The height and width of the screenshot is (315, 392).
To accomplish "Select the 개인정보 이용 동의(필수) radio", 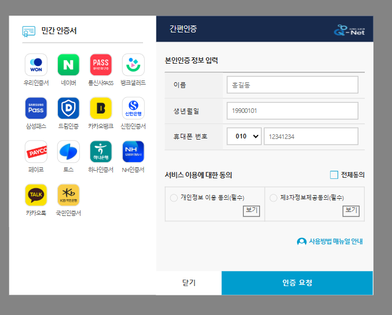I will (174, 198).
